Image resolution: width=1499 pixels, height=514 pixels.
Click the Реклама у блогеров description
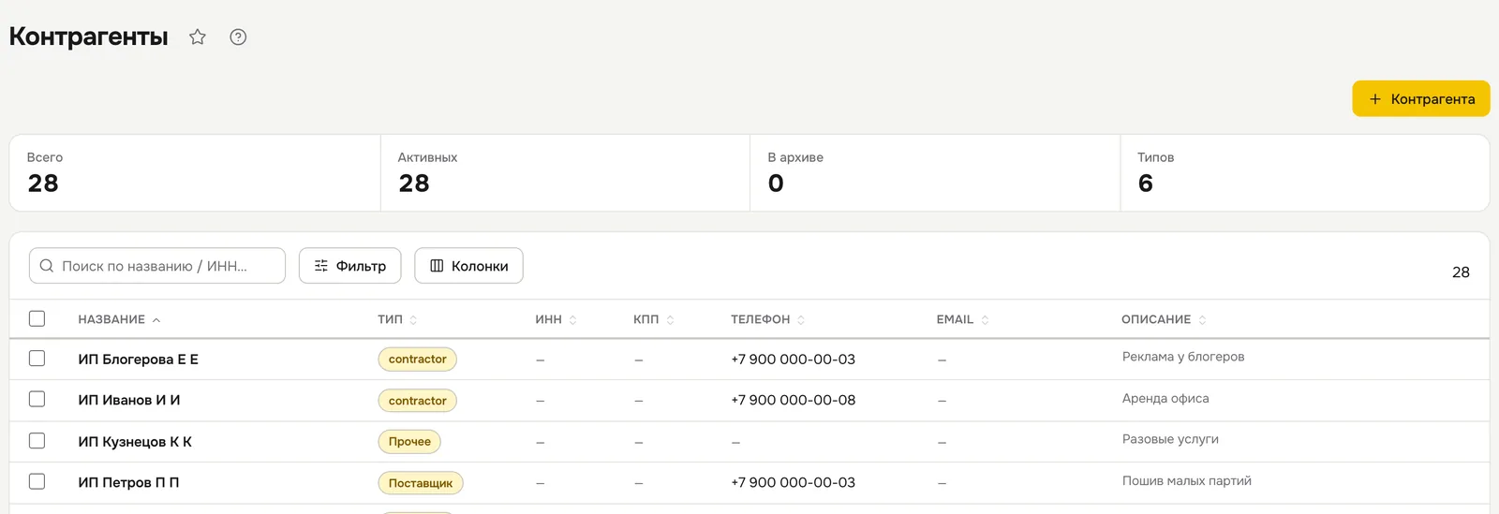pyautogui.click(x=1183, y=357)
